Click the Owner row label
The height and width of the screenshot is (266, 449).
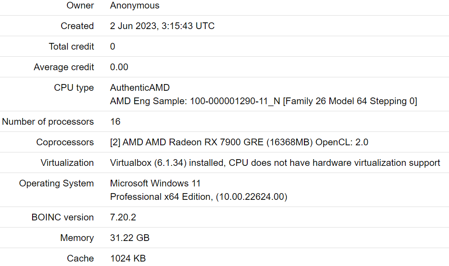point(80,5)
